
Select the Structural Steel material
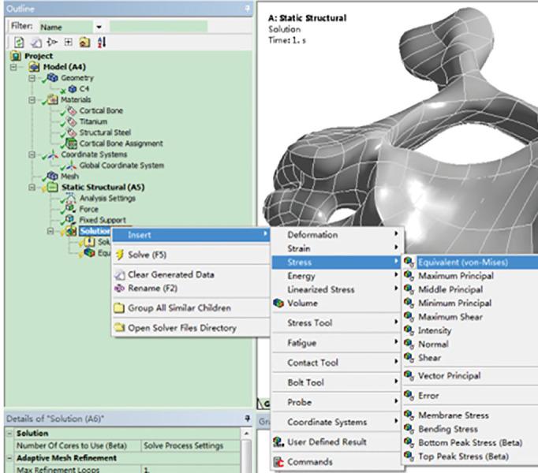pos(105,132)
